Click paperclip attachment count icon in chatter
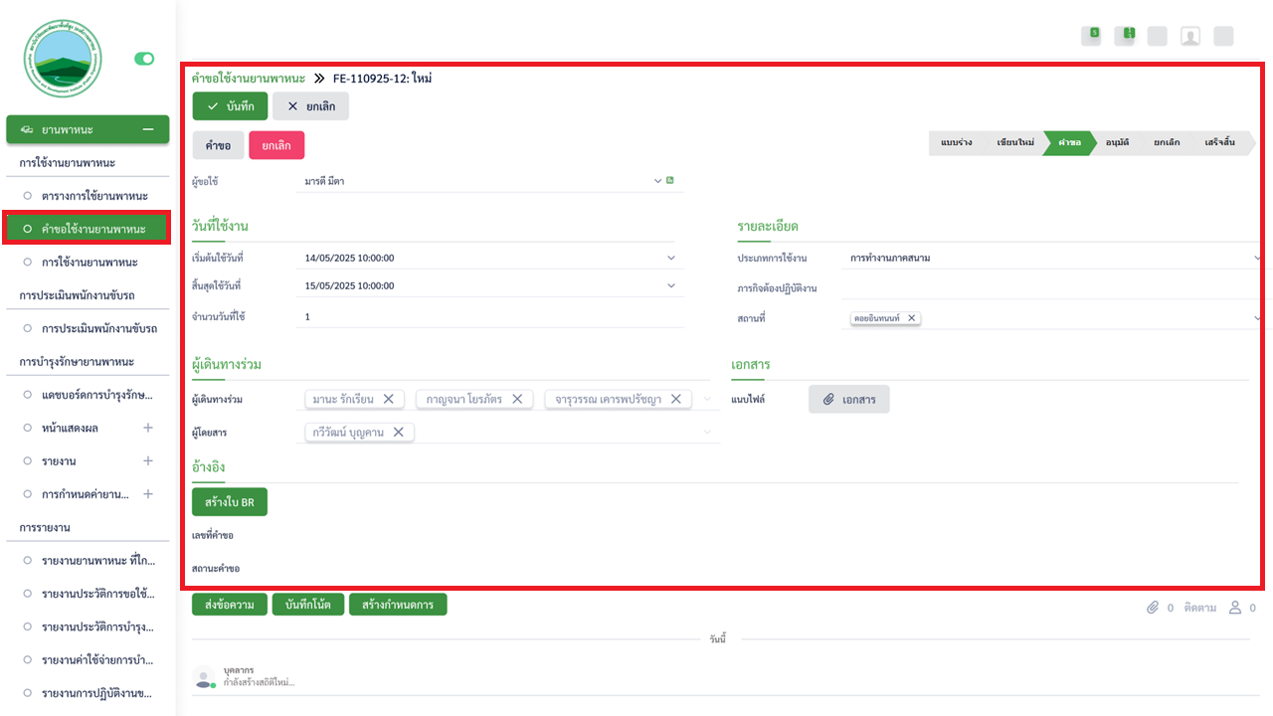The width and height of the screenshot is (1273, 716). click(1154, 607)
